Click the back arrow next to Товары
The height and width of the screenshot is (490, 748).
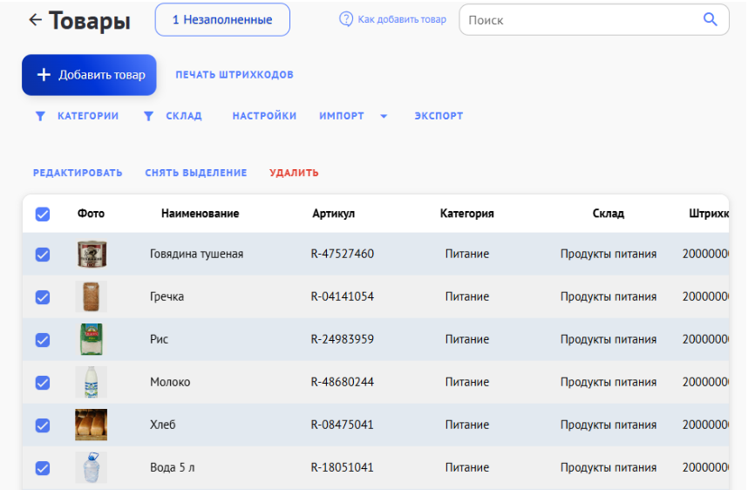tap(35, 20)
